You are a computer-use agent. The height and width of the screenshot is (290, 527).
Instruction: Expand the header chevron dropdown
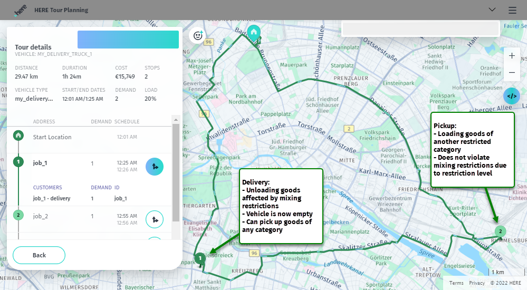(492, 9)
